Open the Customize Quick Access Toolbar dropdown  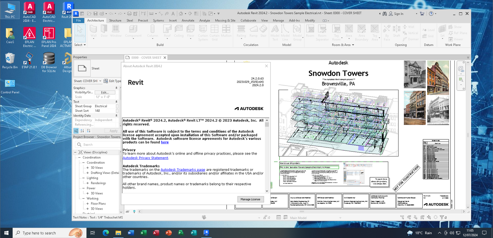218,14
